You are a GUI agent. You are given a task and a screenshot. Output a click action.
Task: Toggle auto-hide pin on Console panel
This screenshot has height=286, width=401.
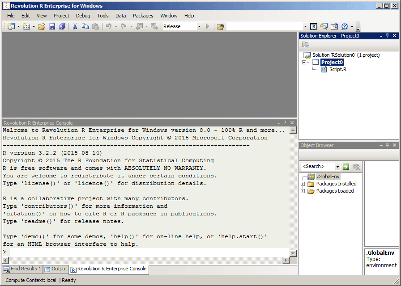point(285,123)
